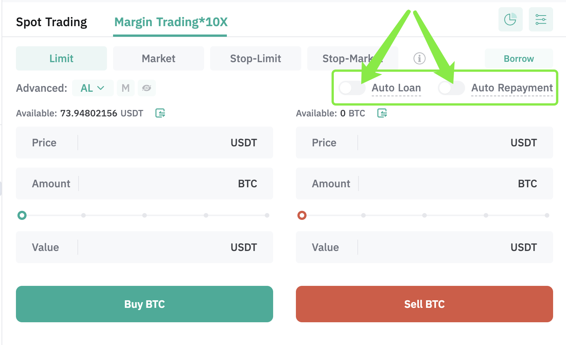Turn on the Auto Repayment switch
The image size is (566, 345).
451,88
